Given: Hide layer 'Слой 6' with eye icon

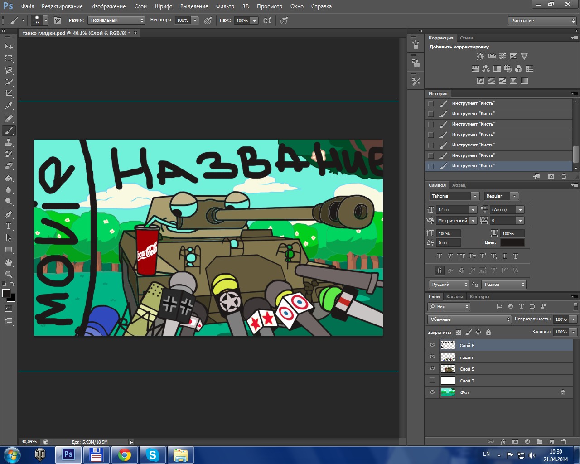Looking at the screenshot, I should click(432, 345).
